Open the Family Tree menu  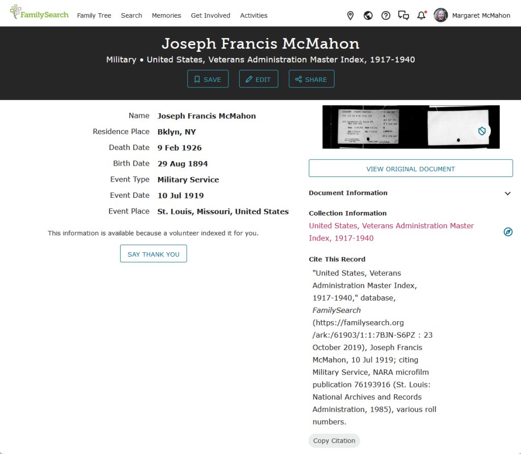pyautogui.click(x=94, y=15)
